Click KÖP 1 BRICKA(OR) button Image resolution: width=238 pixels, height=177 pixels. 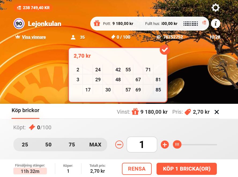(x=187, y=169)
